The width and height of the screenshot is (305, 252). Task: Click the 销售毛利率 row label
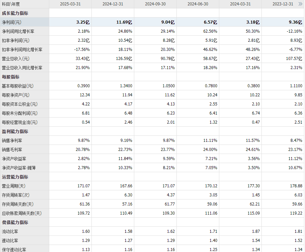pos(12,150)
